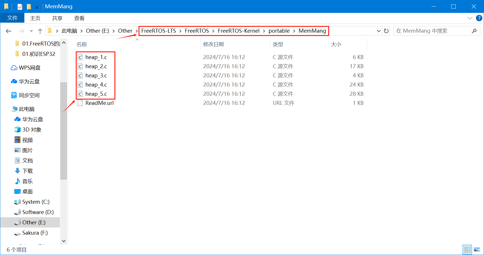Select the heap_1.c file icon
The image size is (484, 255).
click(80, 57)
